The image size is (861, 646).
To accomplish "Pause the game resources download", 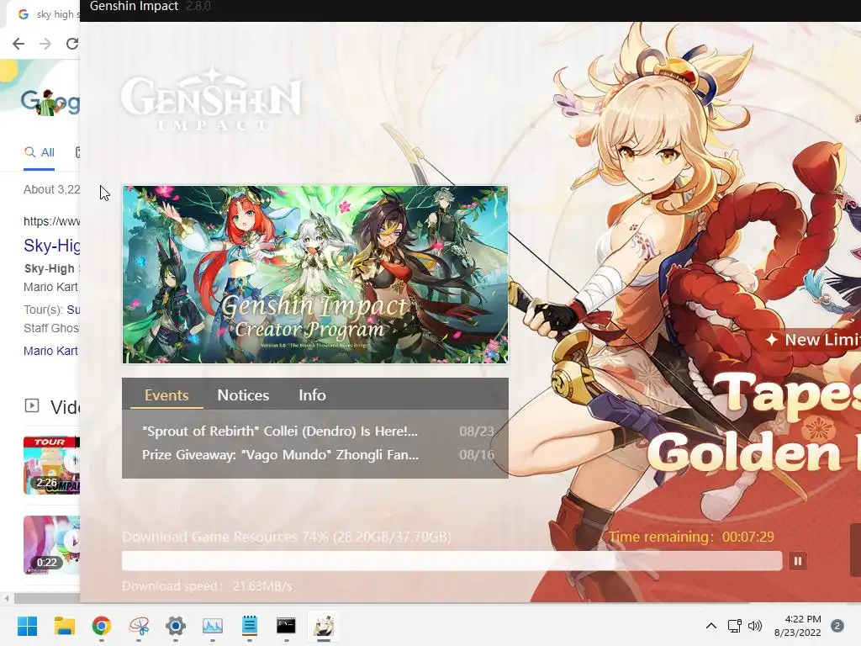I will tap(798, 561).
